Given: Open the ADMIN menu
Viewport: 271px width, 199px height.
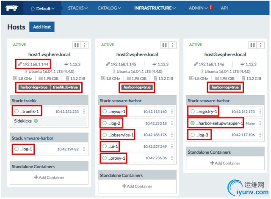Looking at the screenshot, I should click(x=198, y=8).
